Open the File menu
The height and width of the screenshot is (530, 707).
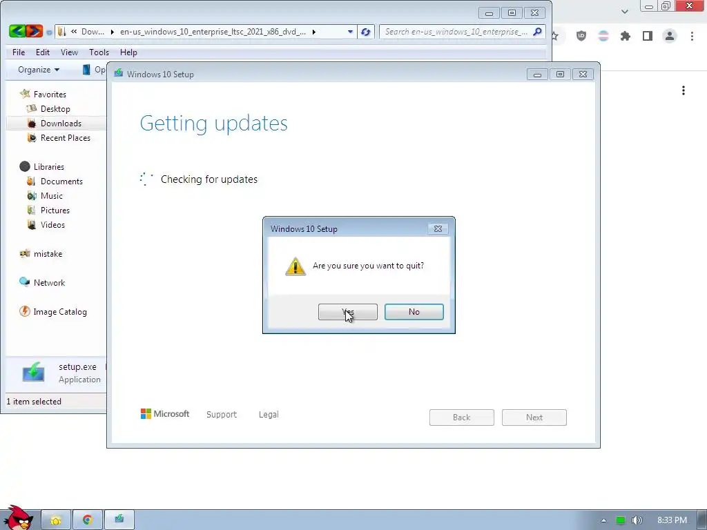pos(19,52)
